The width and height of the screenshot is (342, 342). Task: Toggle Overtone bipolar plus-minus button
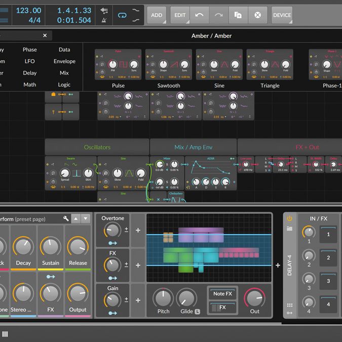pos(126,230)
